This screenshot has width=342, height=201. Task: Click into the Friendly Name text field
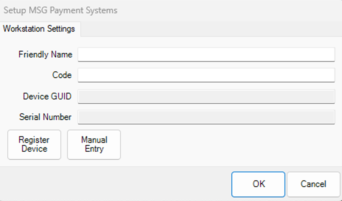coord(206,54)
